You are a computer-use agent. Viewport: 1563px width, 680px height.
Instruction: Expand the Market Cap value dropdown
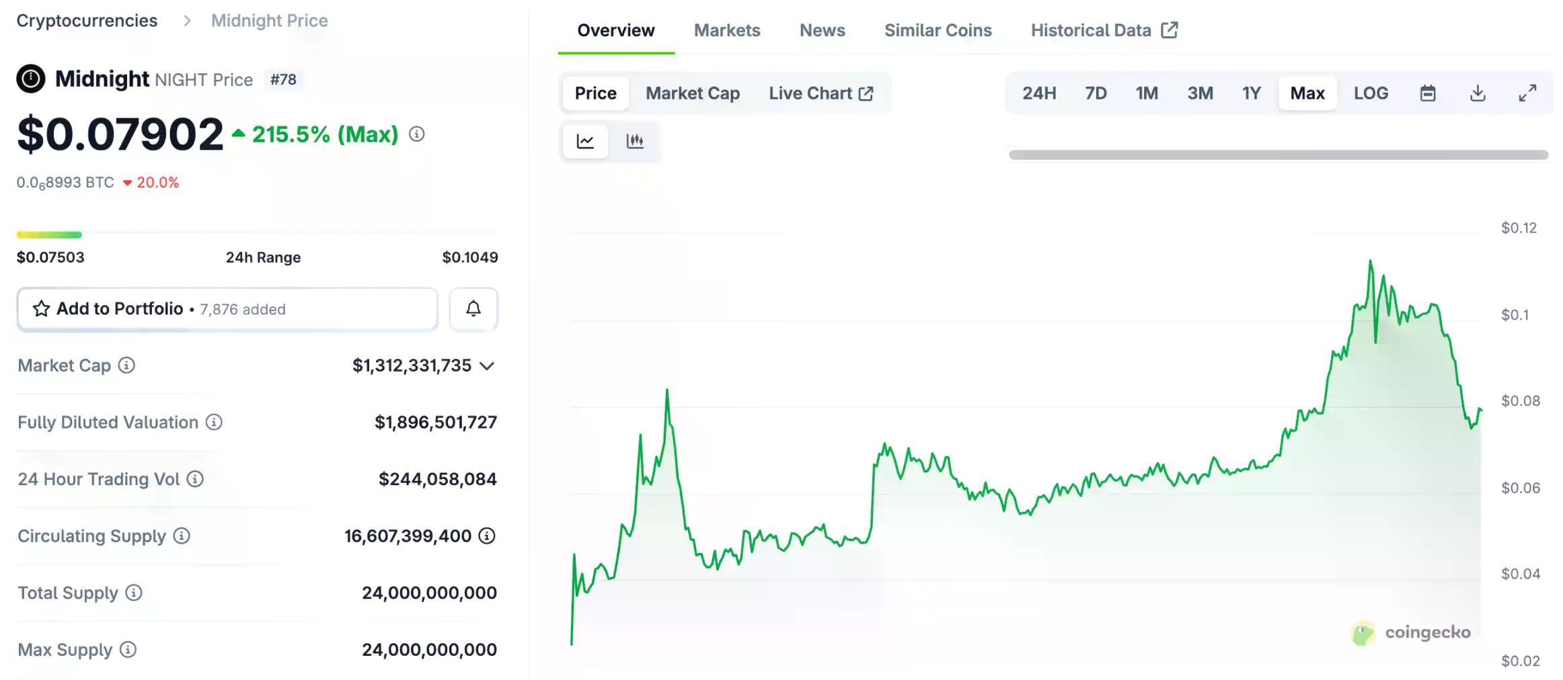click(488, 366)
